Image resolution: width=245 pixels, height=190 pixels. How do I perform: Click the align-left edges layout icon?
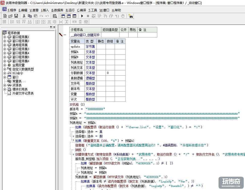point(12,22)
